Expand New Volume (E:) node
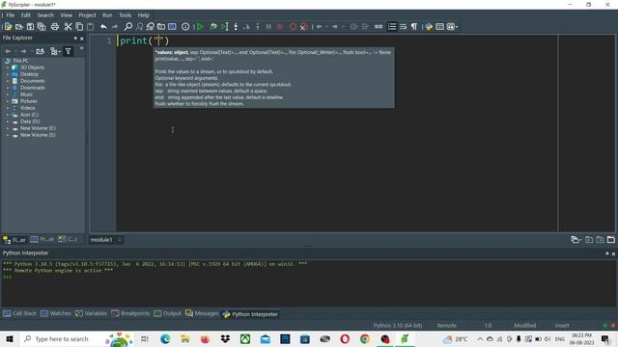The height and width of the screenshot is (347, 618). click(8, 128)
